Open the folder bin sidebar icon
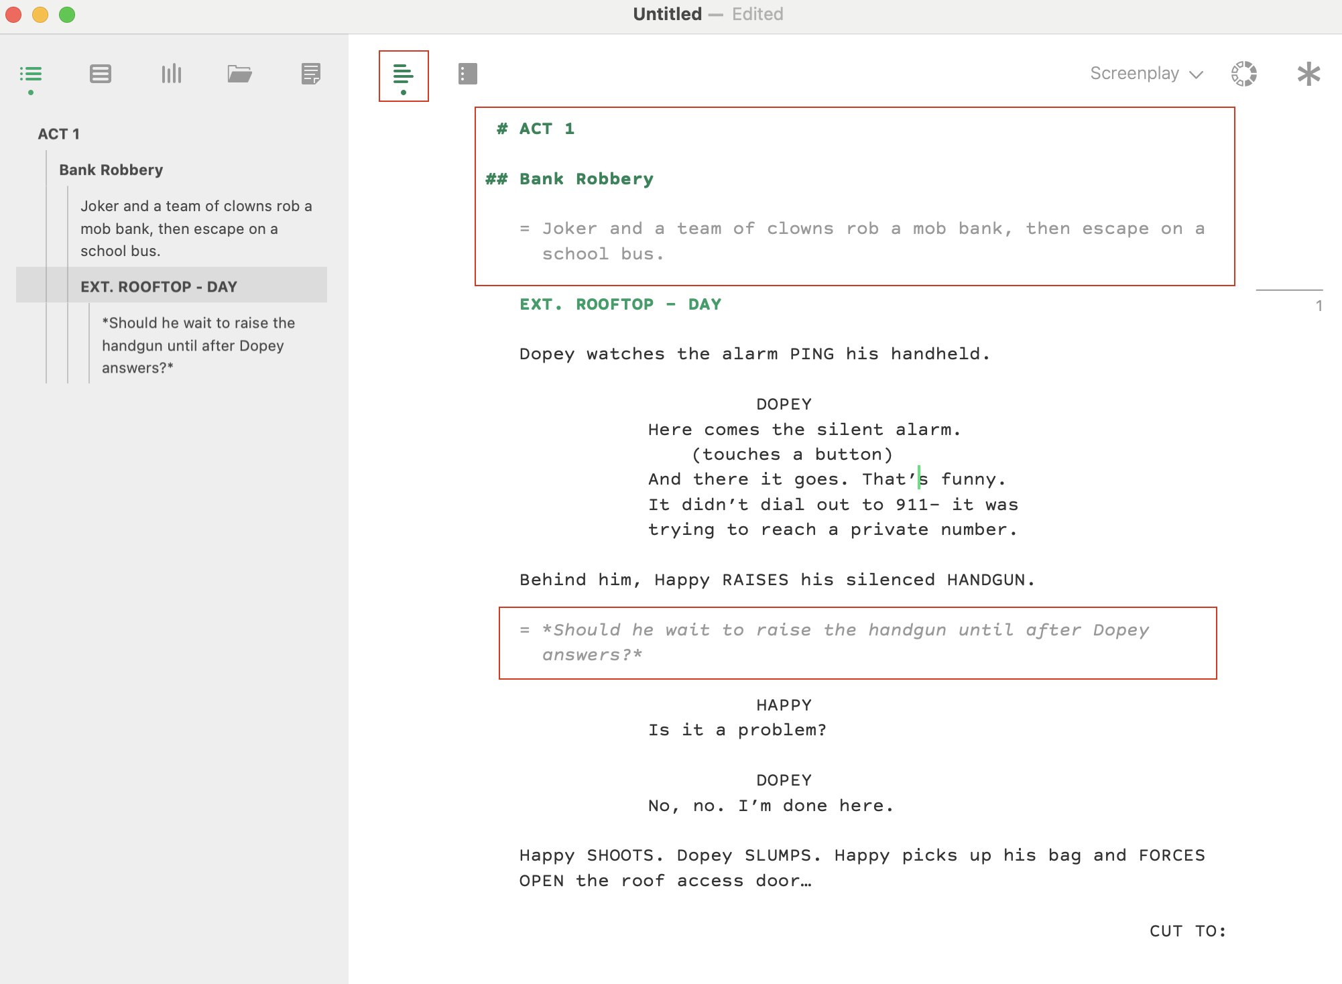The image size is (1342, 984). 239,74
